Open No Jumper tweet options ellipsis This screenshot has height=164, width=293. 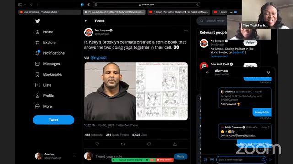click(186, 31)
